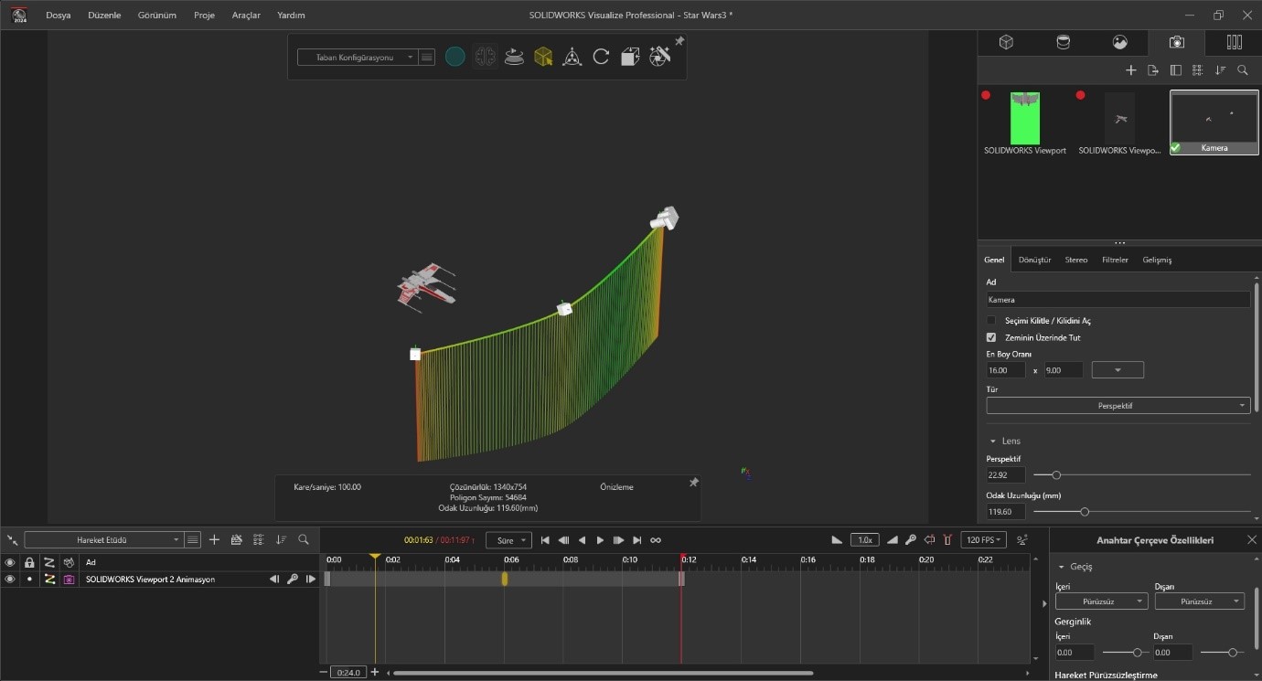Viewport: 1262px width, 681px height.
Task: Switch to the Cameras tab
Action: click(x=1177, y=42)
